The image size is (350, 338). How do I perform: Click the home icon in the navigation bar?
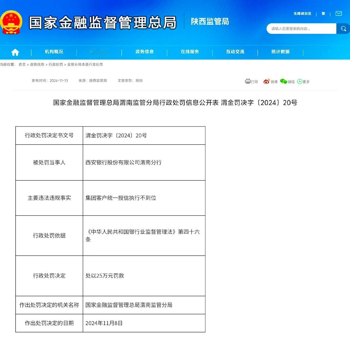15,52
